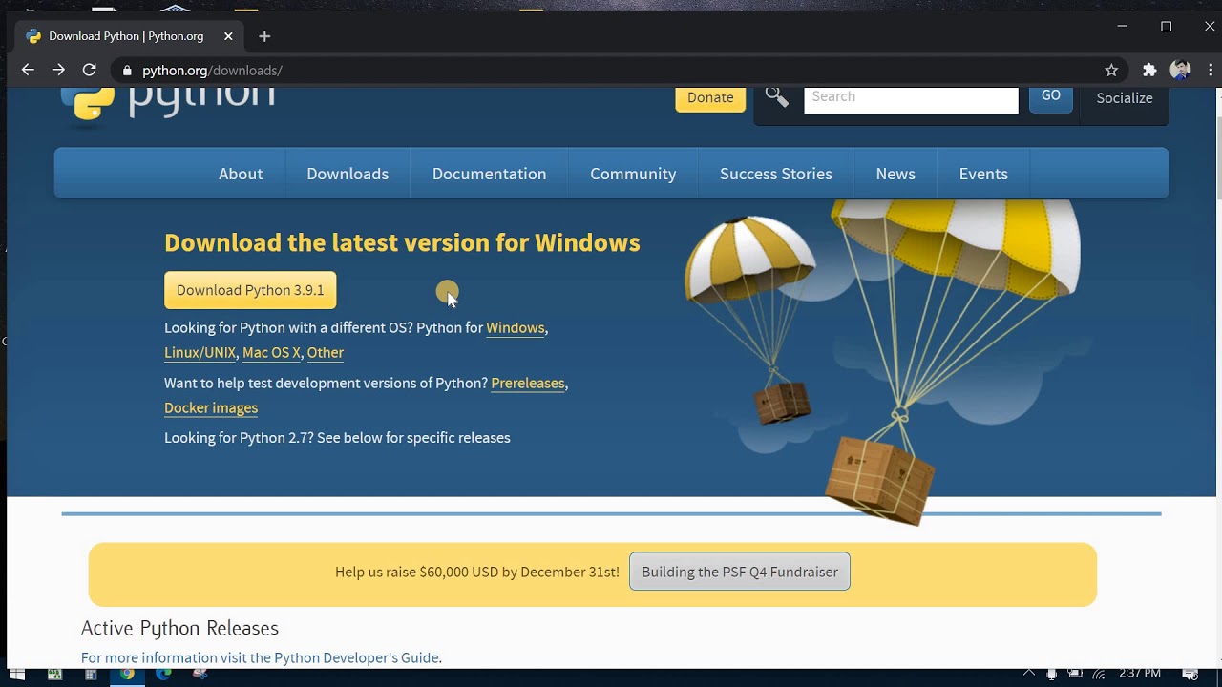Open the Community menu
Viewport: 1222px width, 687px height.
[x=633, y=174]
